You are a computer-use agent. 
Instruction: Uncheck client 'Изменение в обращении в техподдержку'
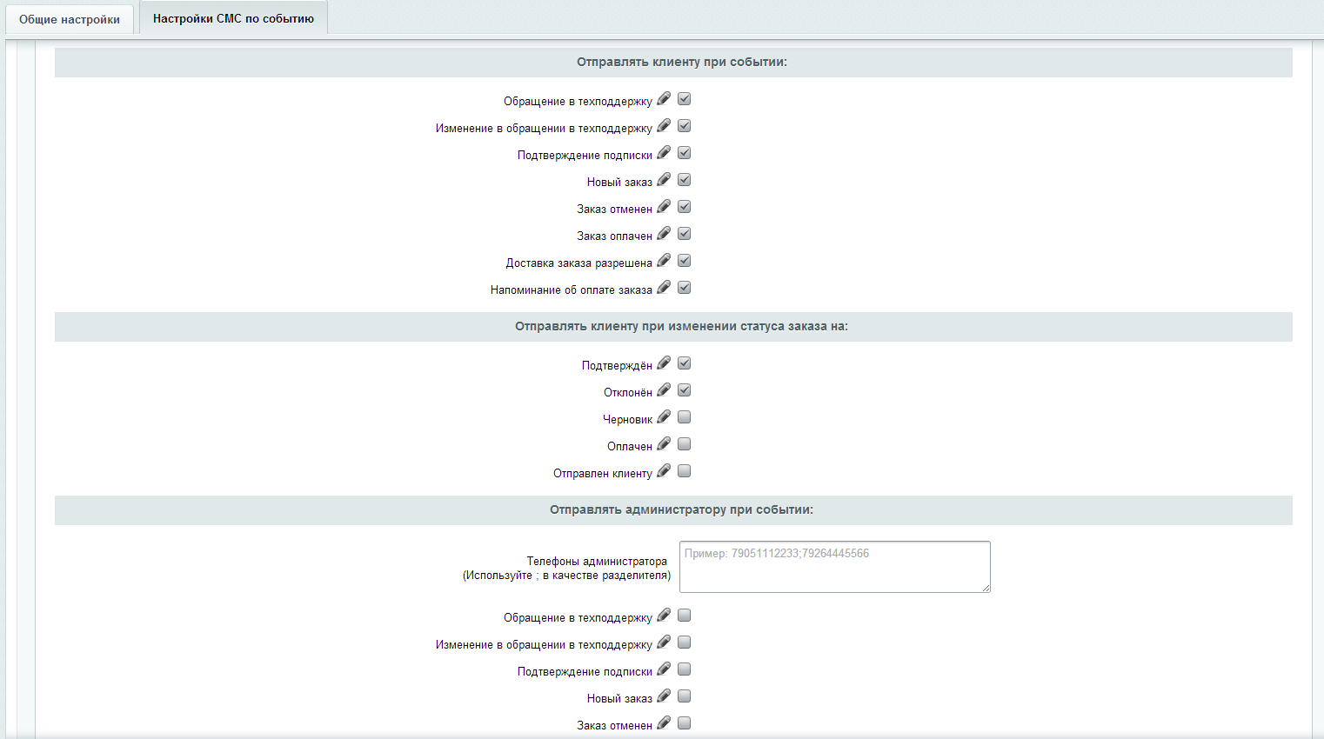[685, 126]
